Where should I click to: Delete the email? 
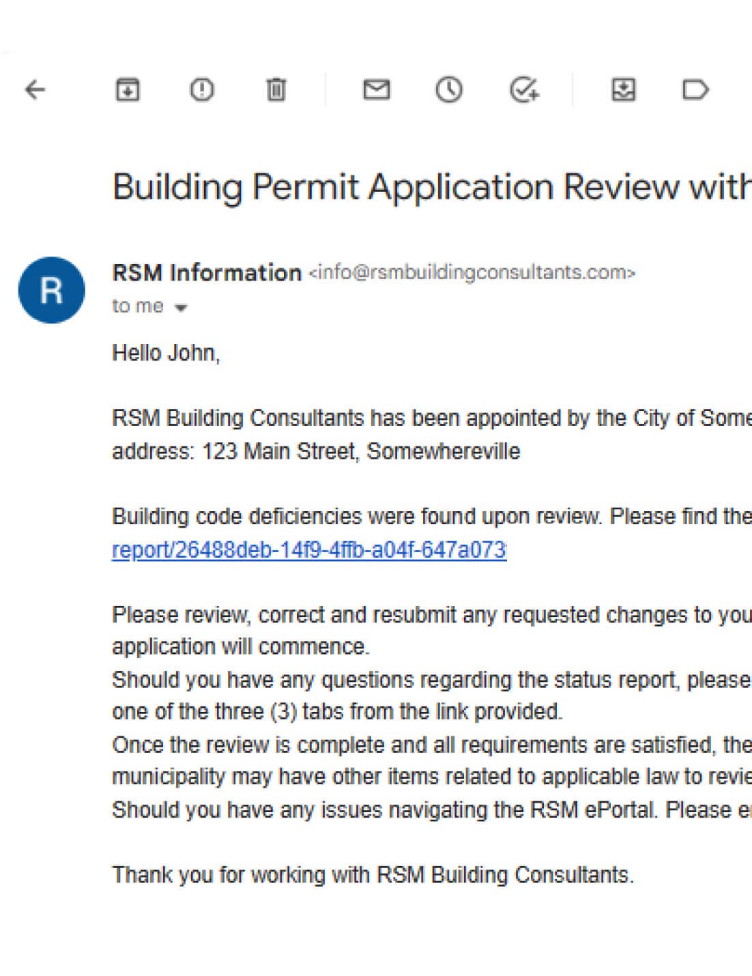click(274, 89)
